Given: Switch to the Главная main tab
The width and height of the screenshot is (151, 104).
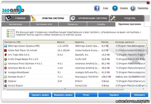Looking at the screenshot, I should [16, 18].
